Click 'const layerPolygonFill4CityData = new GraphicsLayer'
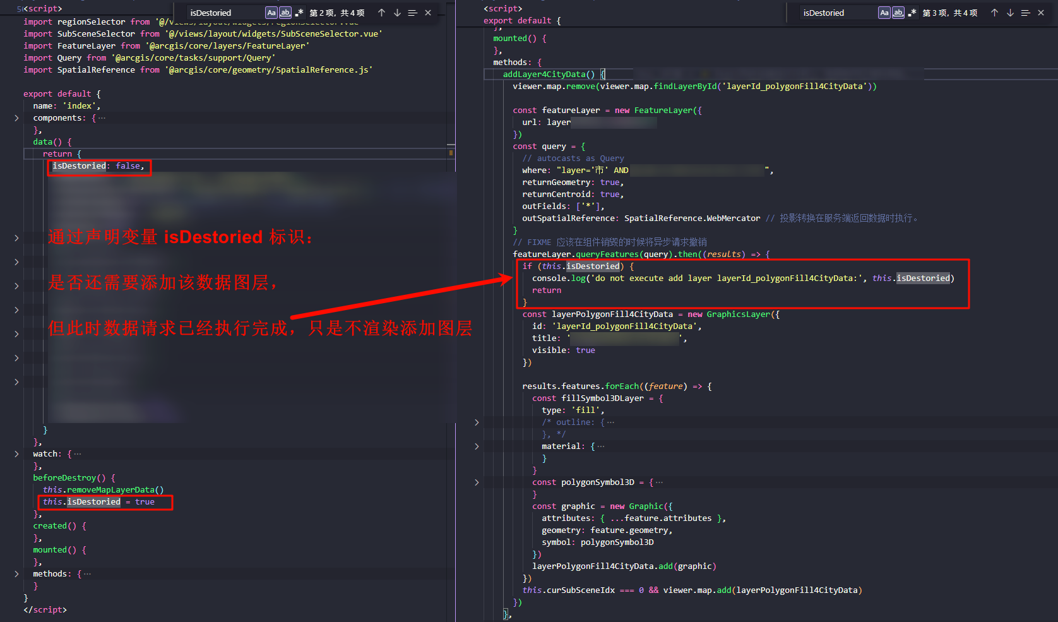Screen dimensions: 1058x622 click(651, 314)
